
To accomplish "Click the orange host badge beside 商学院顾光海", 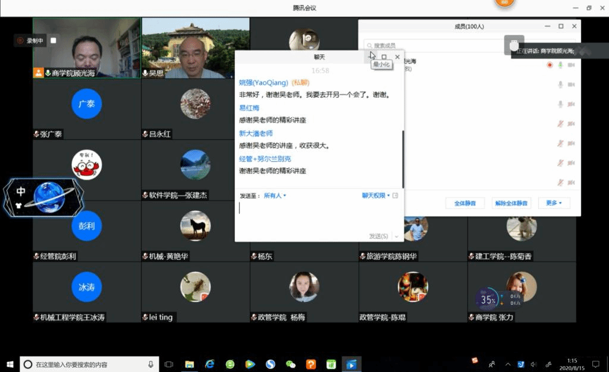I will (38, 73).
